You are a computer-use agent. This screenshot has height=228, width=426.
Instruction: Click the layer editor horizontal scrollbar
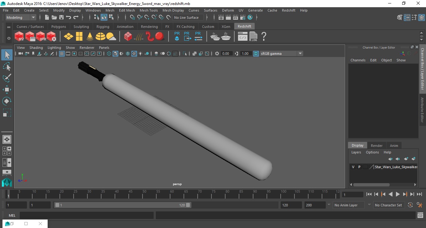coord(371,185)
